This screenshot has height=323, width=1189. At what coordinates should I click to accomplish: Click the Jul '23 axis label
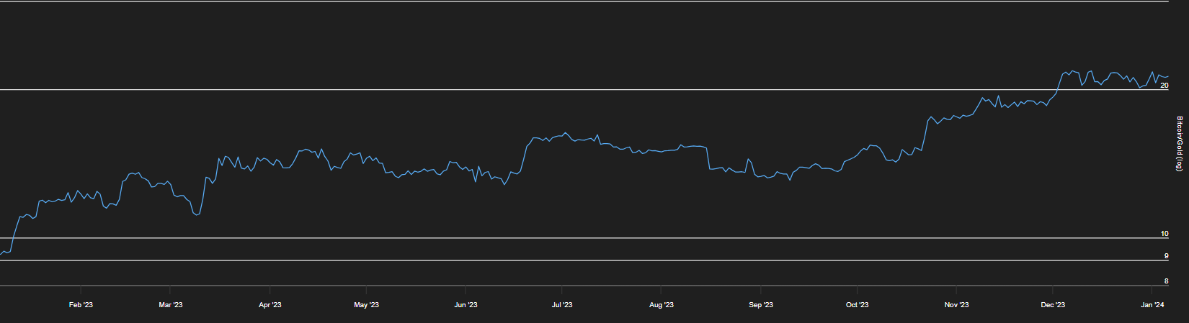point(562,305)
